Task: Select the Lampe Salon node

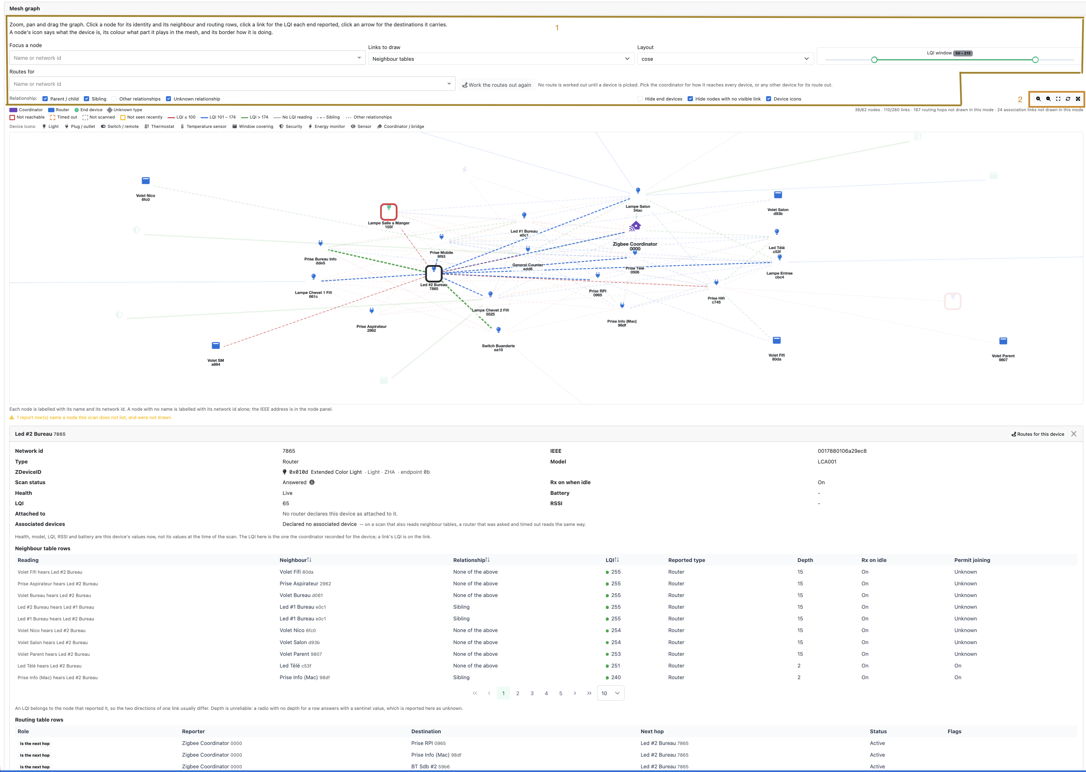Action: click(x=638, y=191)
